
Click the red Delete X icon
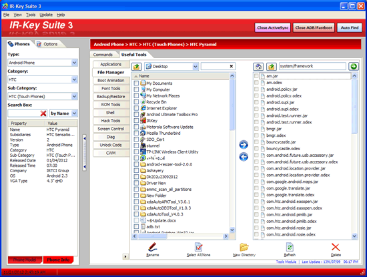336,247
